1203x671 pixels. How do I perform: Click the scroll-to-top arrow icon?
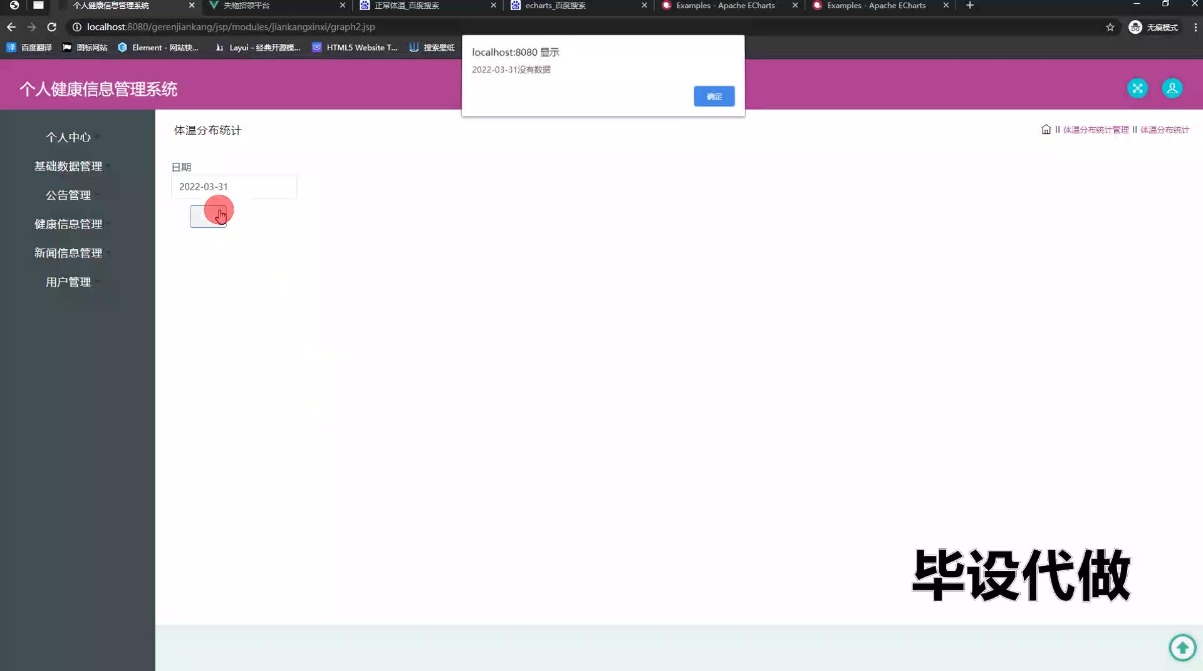(1182, 647)
